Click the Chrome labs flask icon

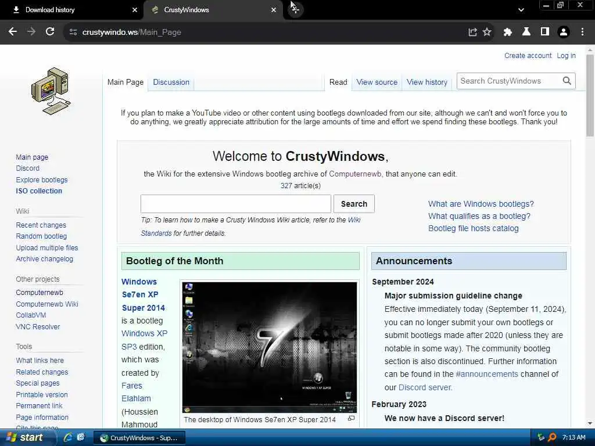pos(526,32)
